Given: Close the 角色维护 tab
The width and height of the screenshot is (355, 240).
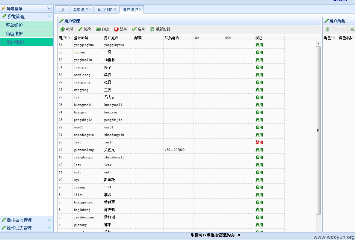Looking at the screenshot, I should (114, 10).
